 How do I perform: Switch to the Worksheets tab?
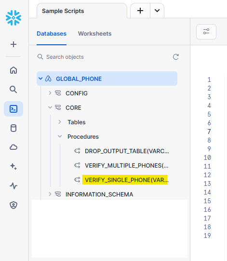click(95, 34)
